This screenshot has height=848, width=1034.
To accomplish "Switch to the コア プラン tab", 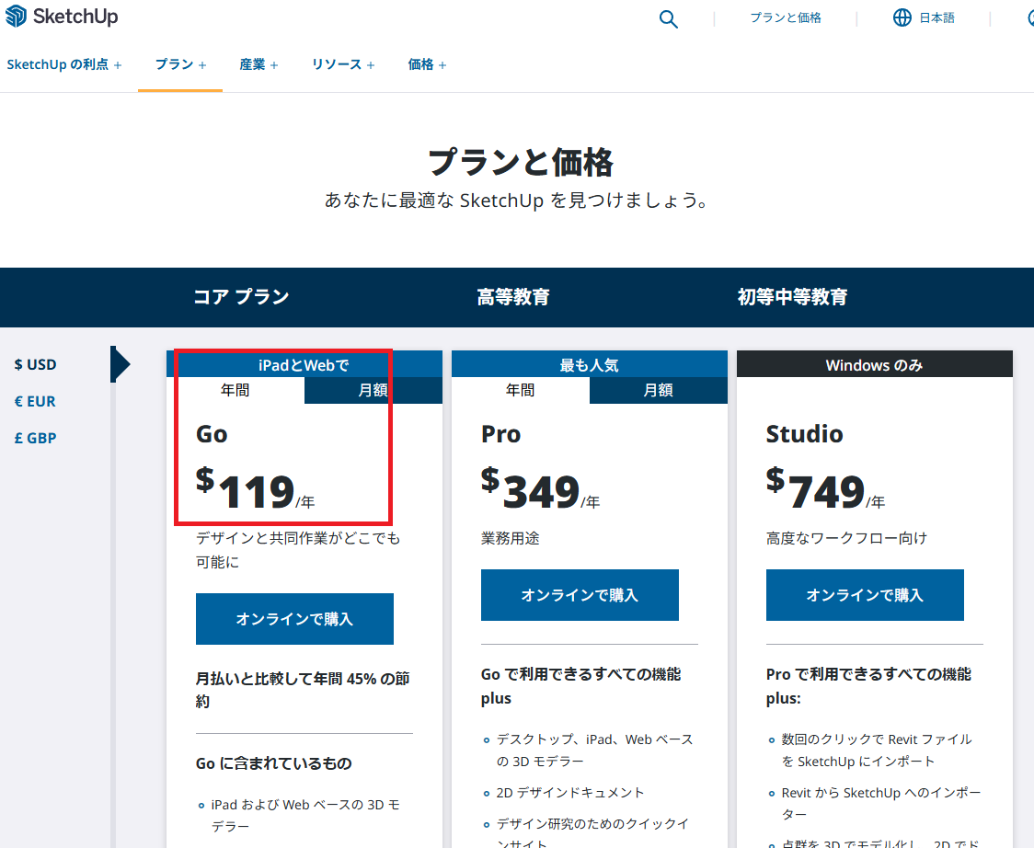I will coord(241,297).
